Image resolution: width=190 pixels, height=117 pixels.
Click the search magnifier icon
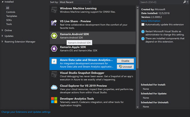coord(185,2)
